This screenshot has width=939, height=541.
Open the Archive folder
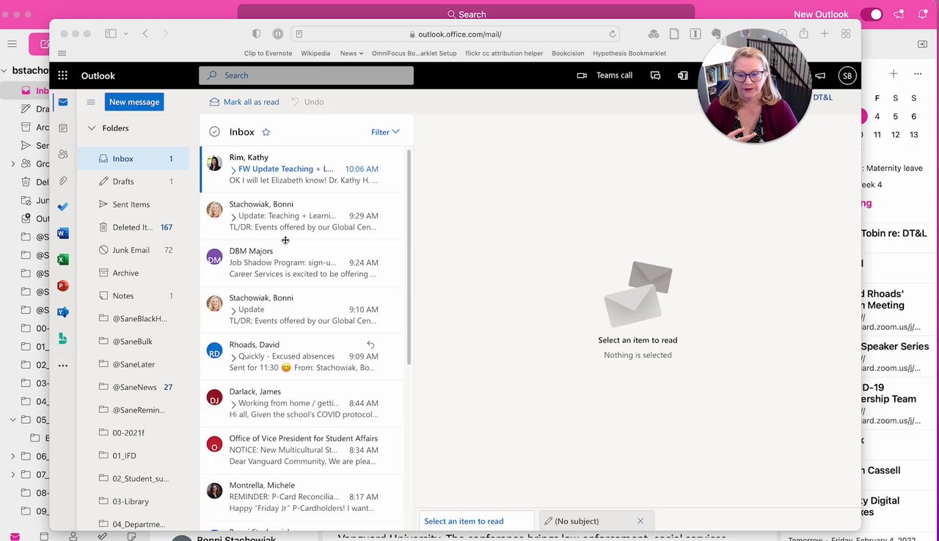(x=133, y=273)
